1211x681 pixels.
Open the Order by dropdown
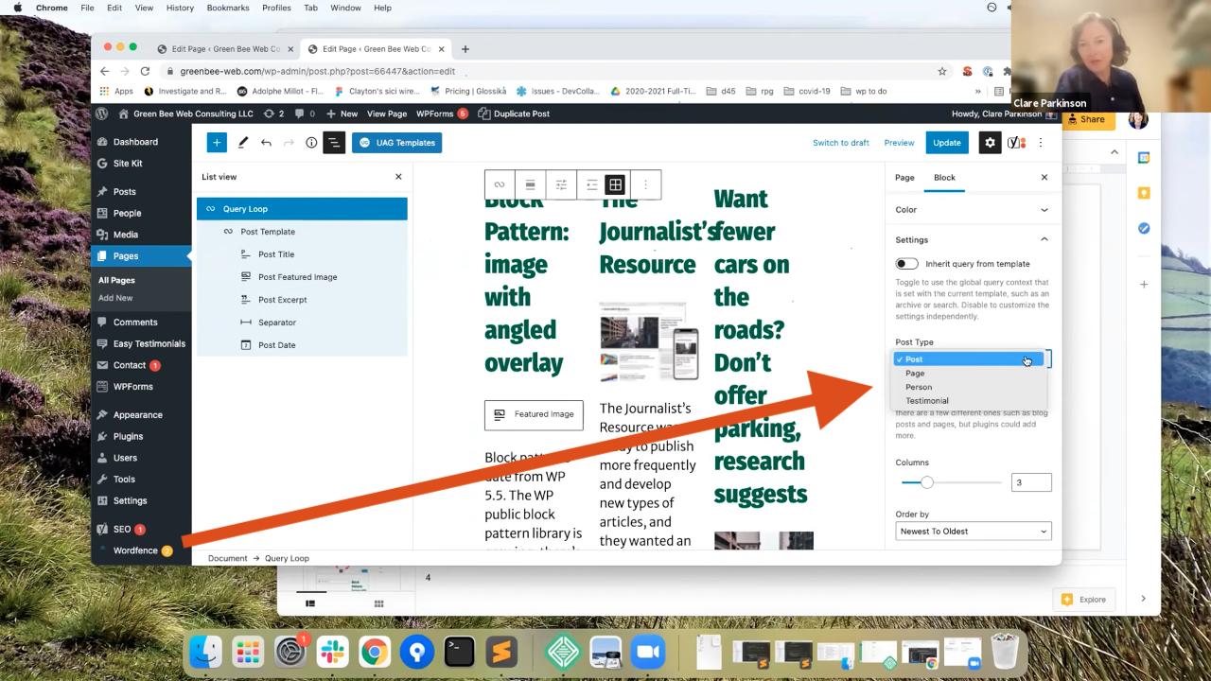(973, 531)
